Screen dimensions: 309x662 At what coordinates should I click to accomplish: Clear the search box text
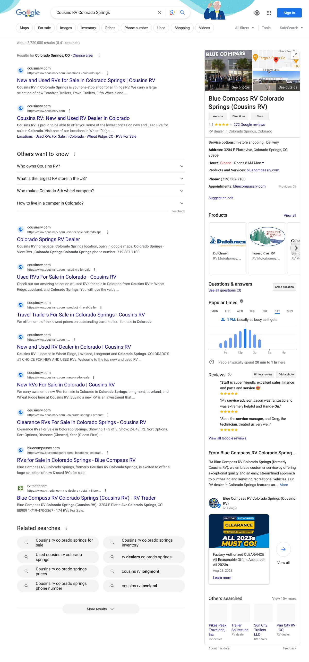point(160,13)
